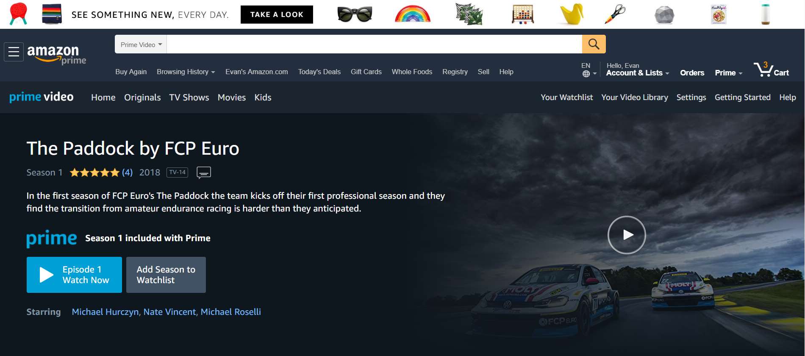Expand the Browsing History dropdown
Screen dimensions: 805x356
point(186,72)
